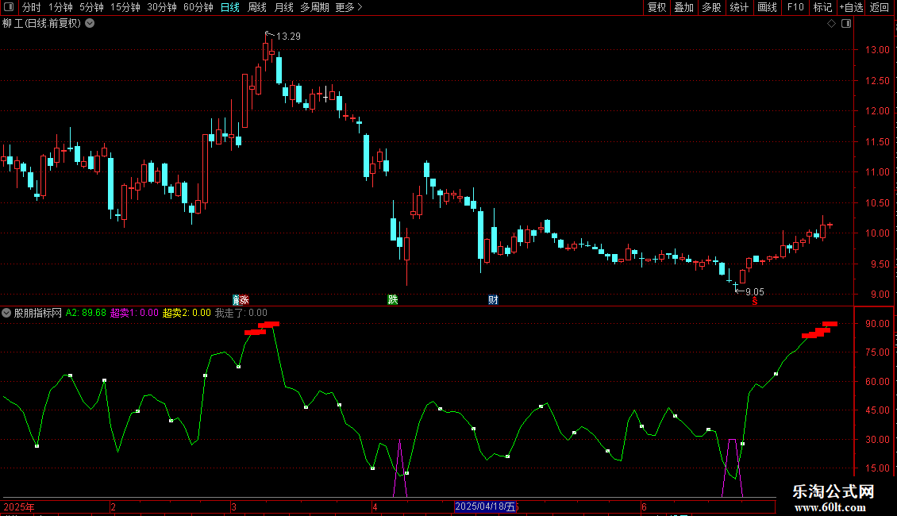Click the 柳工(日线.前复权) chart title
Image resolution: width=897 pixels, height=516 pixels.
click(42, 24)
